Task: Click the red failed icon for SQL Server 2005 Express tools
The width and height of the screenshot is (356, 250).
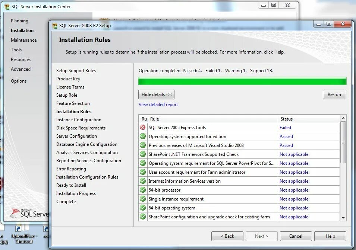Action: tap(142, 127)
